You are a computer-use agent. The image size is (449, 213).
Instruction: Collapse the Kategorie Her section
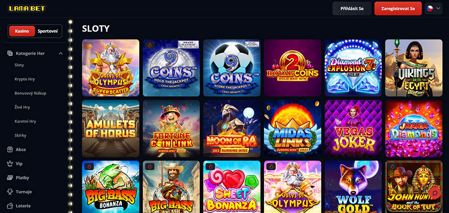click(61, 53)
